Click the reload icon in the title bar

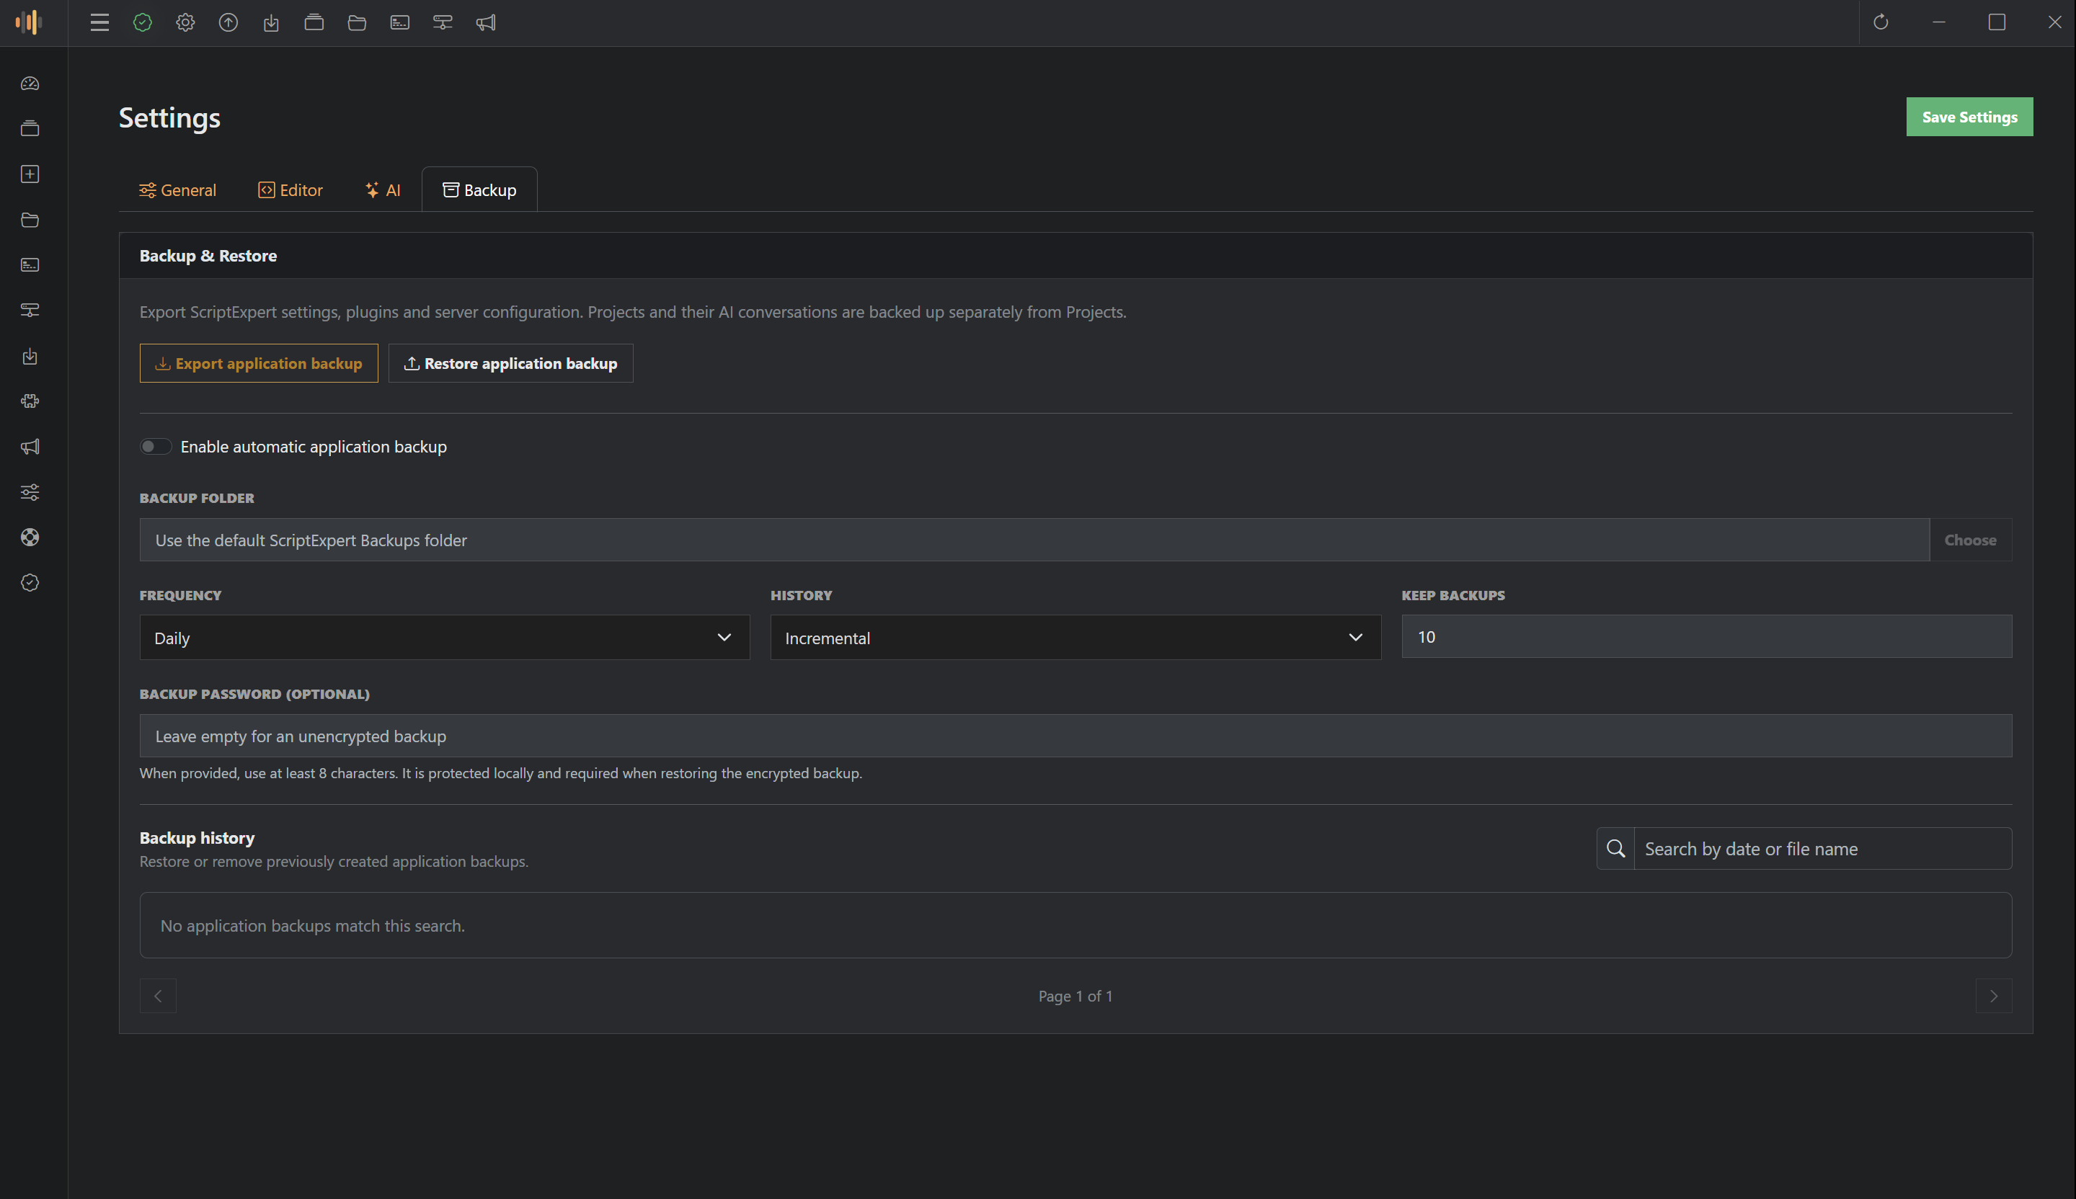tap(1881, 22)
